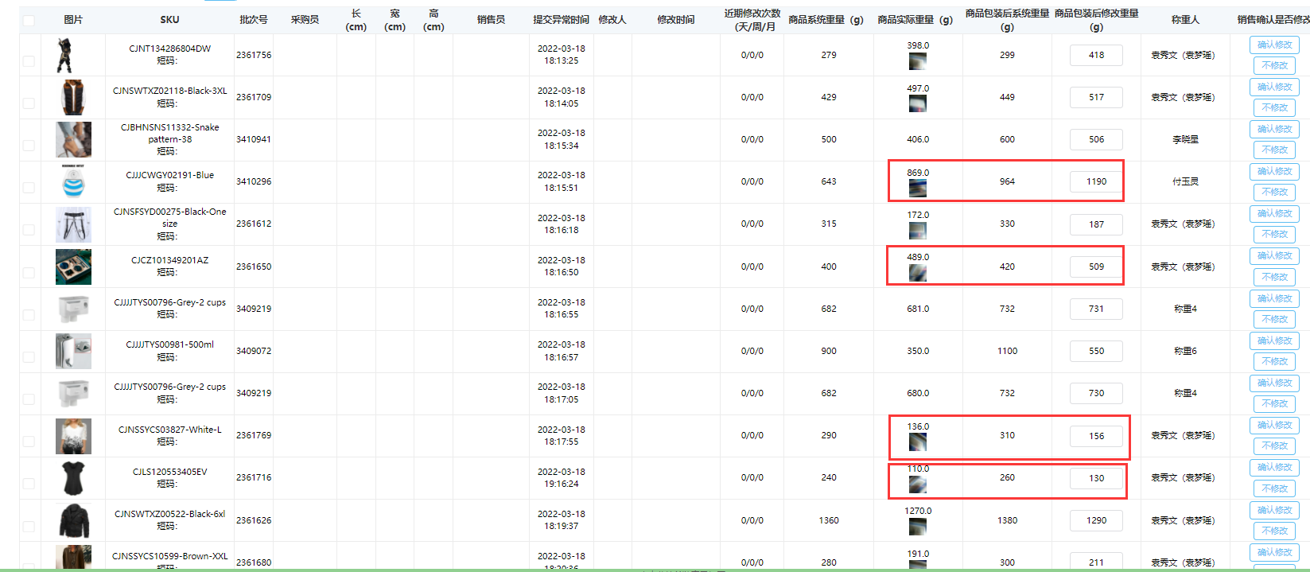The image size is (1310, 572).
Task: Click the 批次号 column header
Action: coord(254,20)
